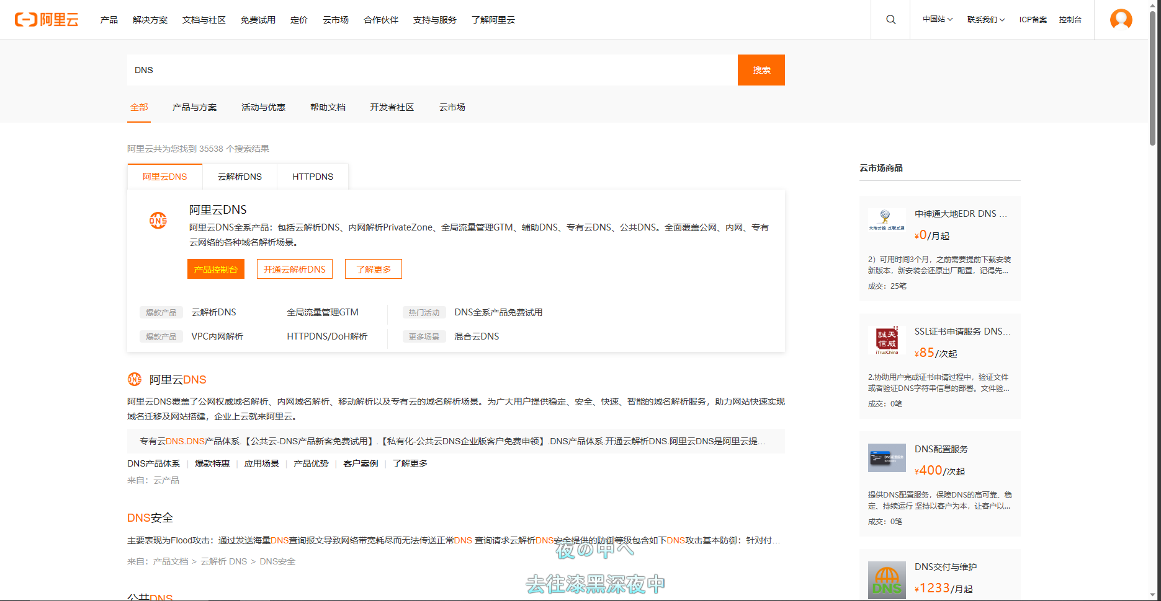Select the 全部 results tab
The width and height of the screenshot is (1161, 601).
click(x=139, y=107)
